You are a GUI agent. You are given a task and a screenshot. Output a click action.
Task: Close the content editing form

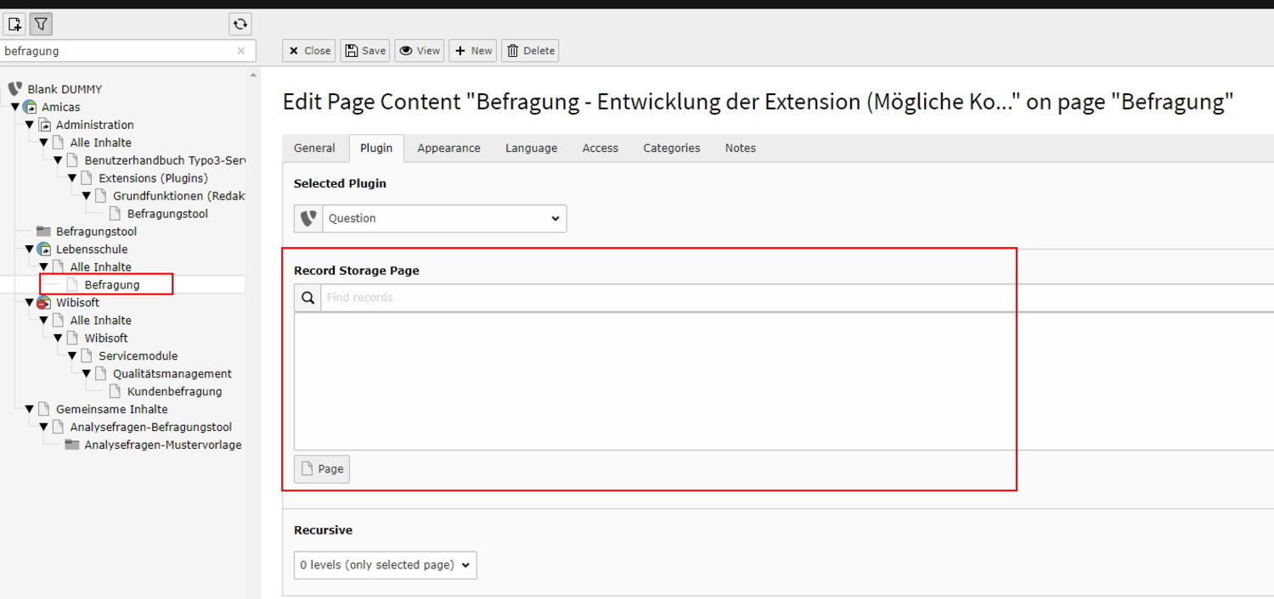309,51
